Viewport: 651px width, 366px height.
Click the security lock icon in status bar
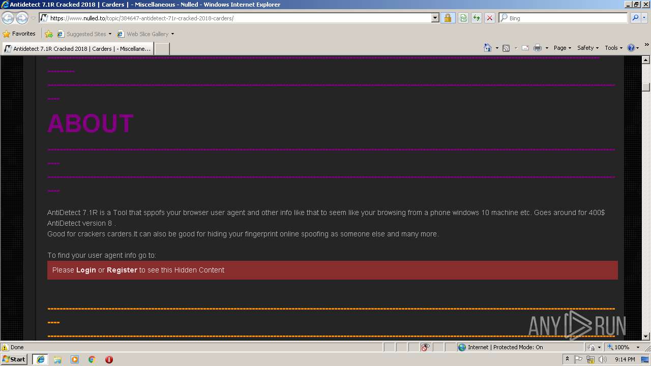click(592, 347)
